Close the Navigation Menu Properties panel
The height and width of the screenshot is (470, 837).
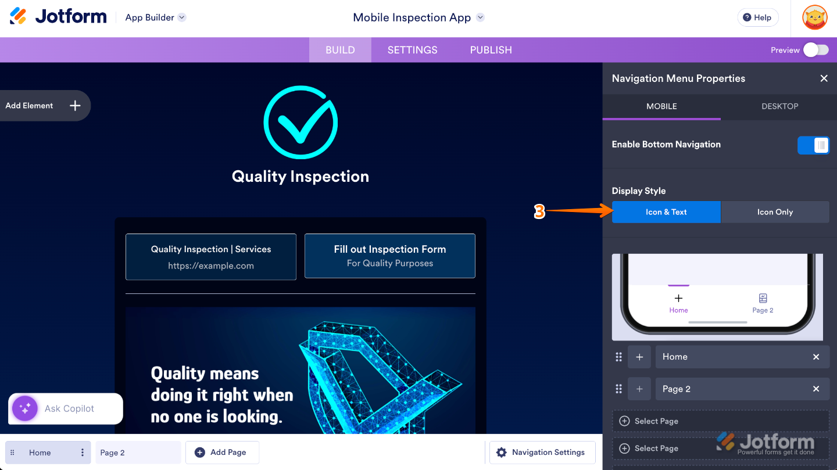(824, 78)
